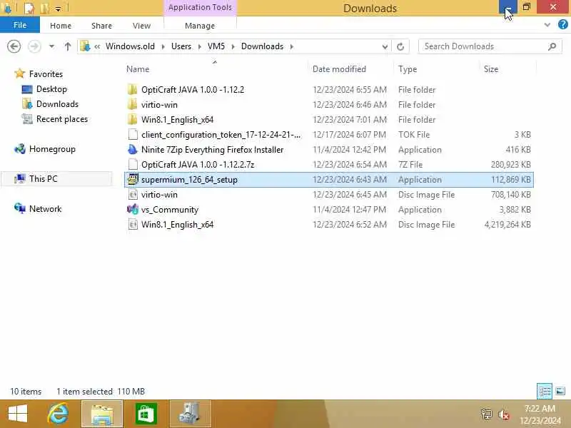Click VM5 in the address breadcrumb
This screenshot has width=571, height=428.
coord(216,46)
